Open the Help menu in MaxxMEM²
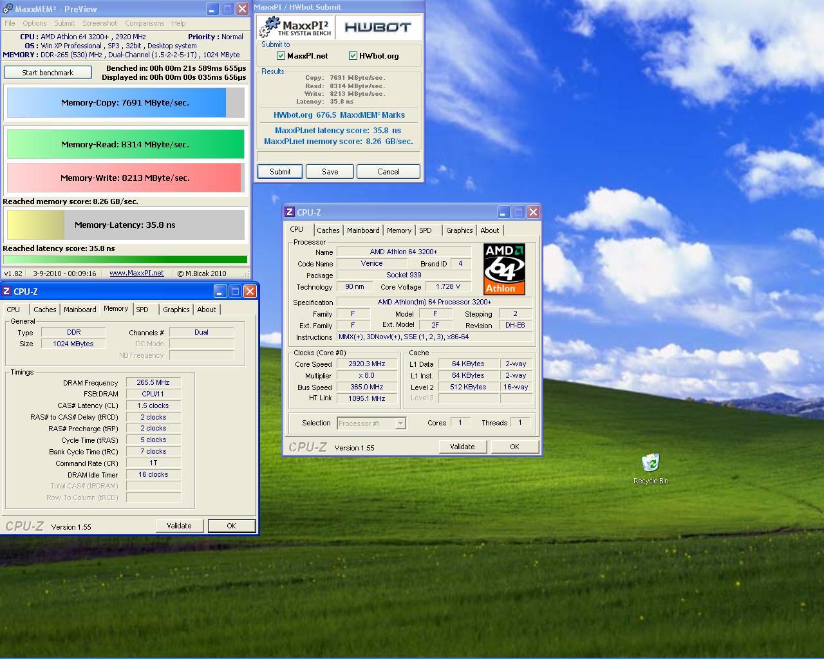 coord(179,23)
